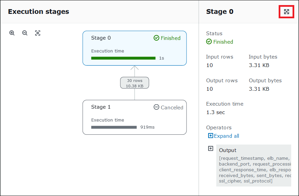The height and width of the screenshot is (196, 299).
Task: Click the Output operator box
Action: pyautogui.click(x=227, y=150)
